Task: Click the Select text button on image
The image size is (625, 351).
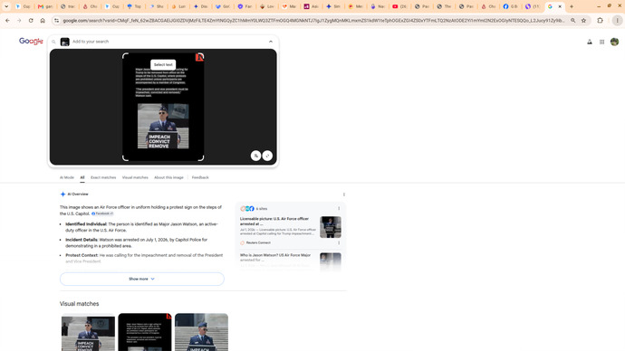Action: (163, 64)
